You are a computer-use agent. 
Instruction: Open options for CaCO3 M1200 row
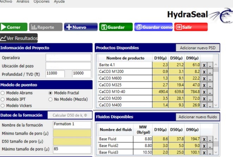click(210, 72)
